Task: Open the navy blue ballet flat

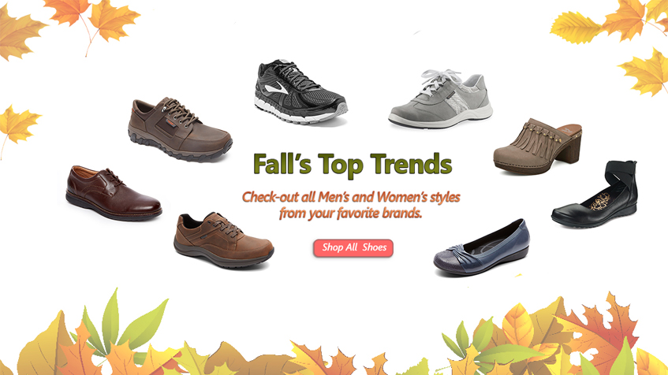Action: pos(481,247)
